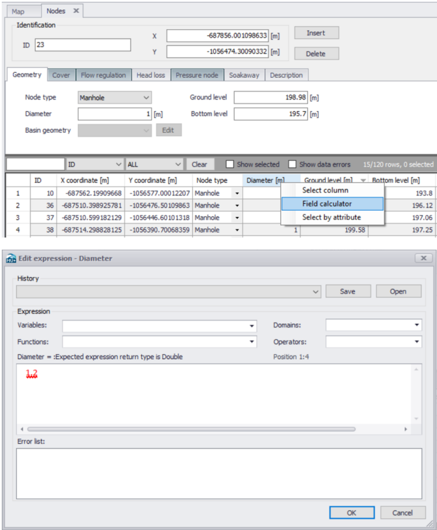Screen dimensions: 437x530
Task: Choose Select by attribute menu entry
Action: (333, 217)
